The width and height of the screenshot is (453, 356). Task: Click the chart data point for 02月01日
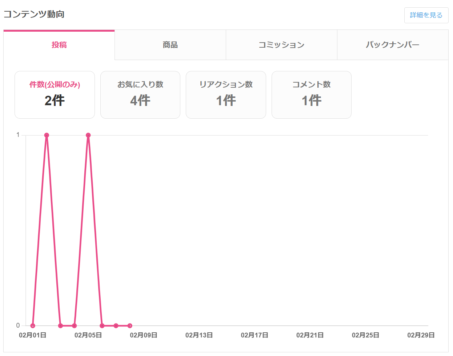point(33,326)
